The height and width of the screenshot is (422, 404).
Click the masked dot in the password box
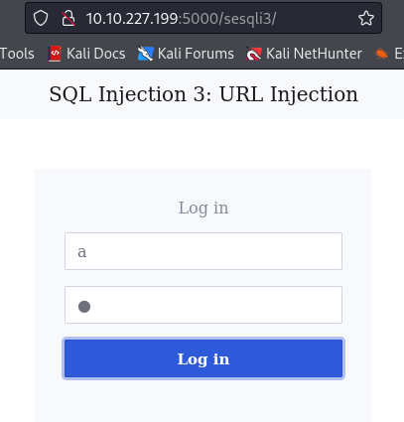point(84,307)
